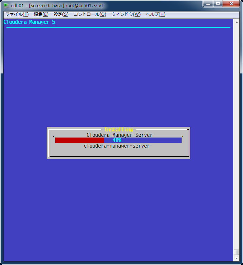Open the ファイル(F) menu
This screenshot has width=243, height=265.
tap(17, 14)
